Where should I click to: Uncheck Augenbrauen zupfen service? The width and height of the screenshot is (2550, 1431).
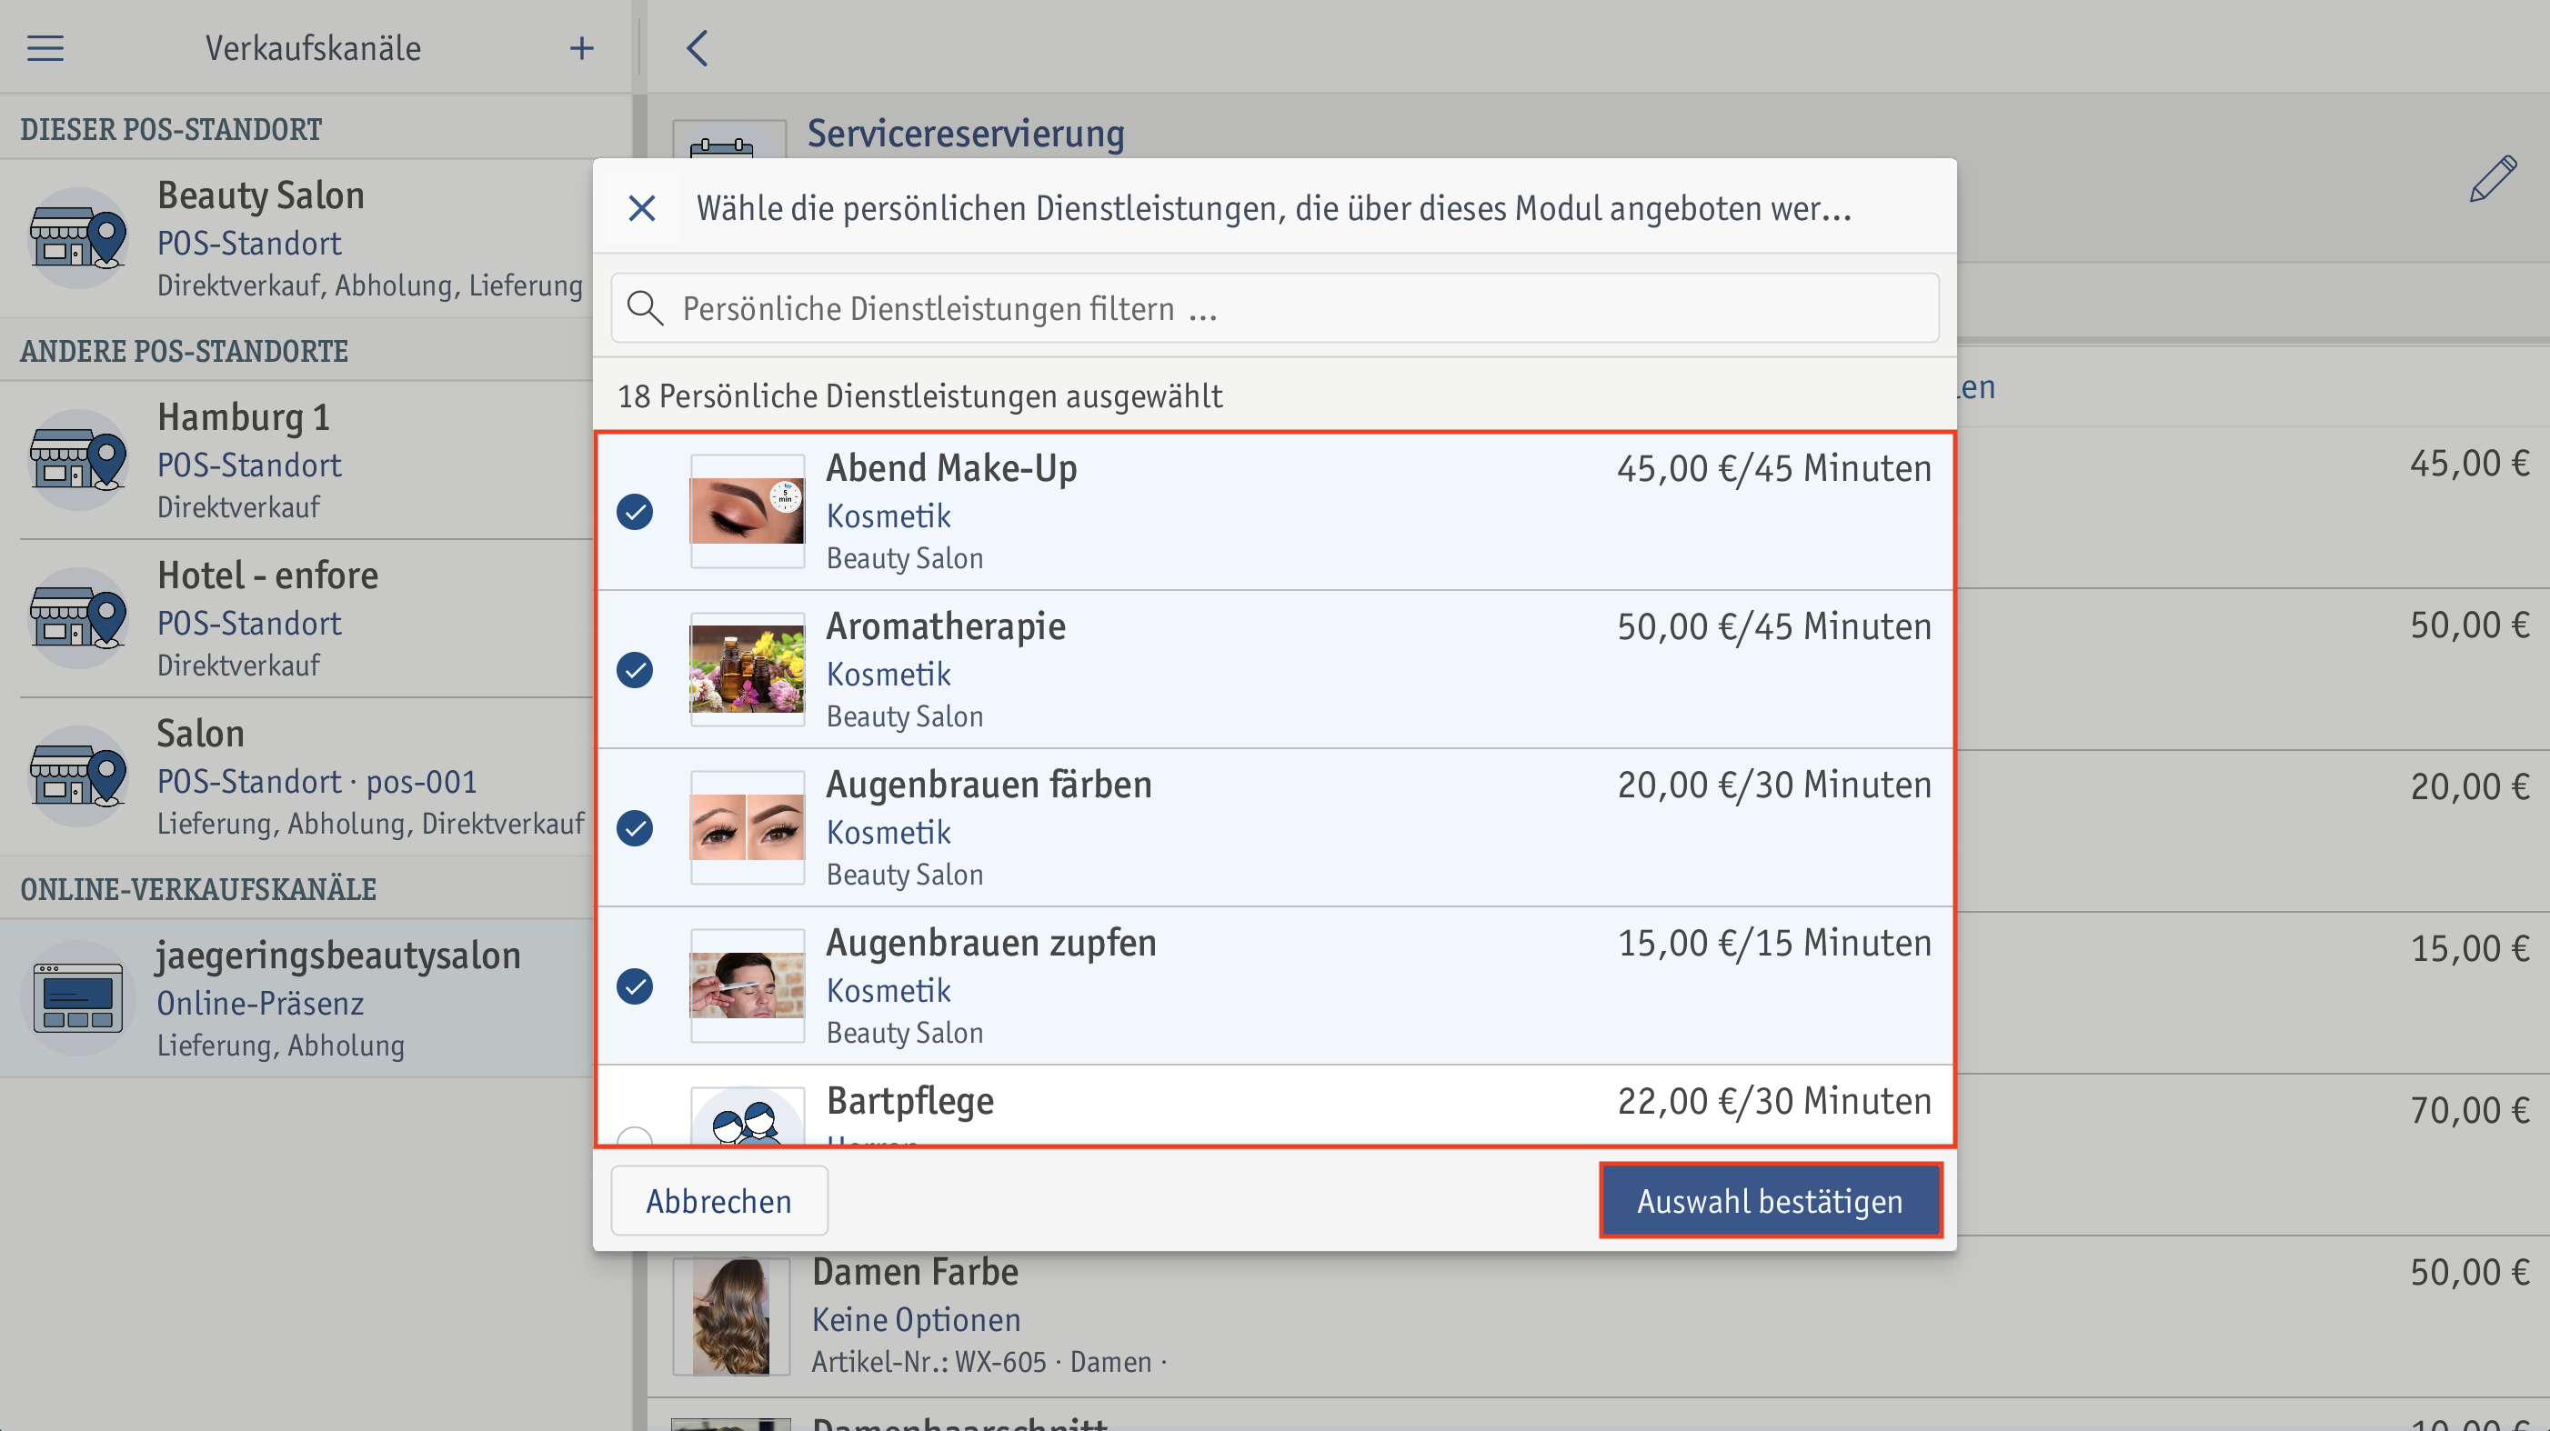tap(635, 986)
